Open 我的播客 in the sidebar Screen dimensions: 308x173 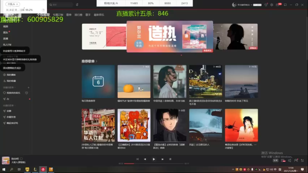(9, 75)
